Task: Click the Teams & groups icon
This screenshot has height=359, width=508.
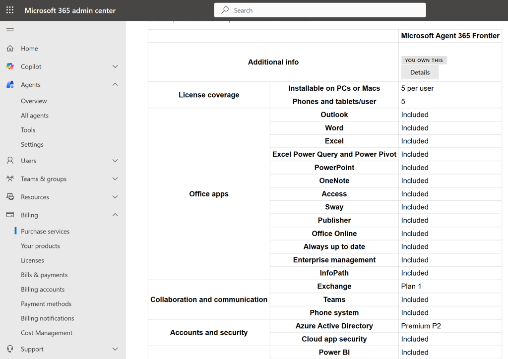Action: 10,179
